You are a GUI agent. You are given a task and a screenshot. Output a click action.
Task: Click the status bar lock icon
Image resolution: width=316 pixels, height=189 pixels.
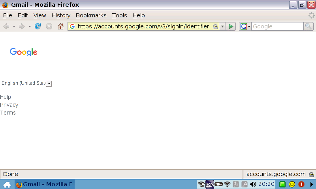311,174
